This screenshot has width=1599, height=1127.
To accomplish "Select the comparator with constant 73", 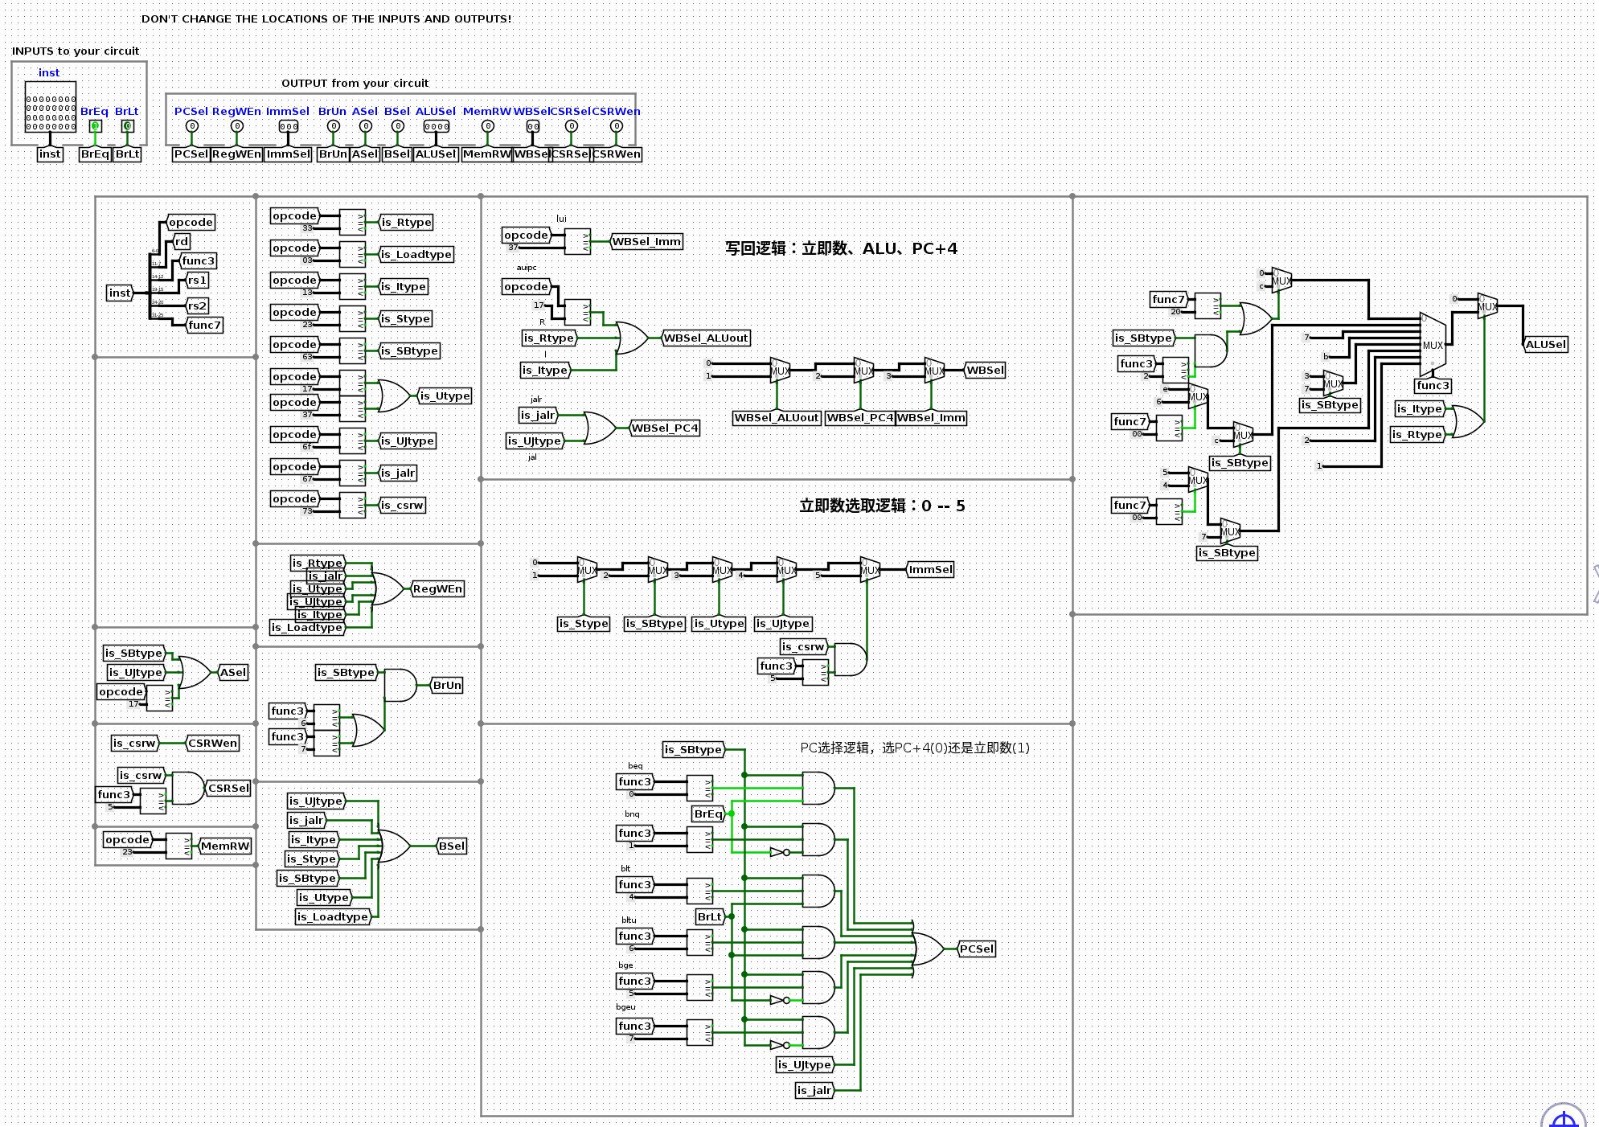I will (x=352, y=505).
